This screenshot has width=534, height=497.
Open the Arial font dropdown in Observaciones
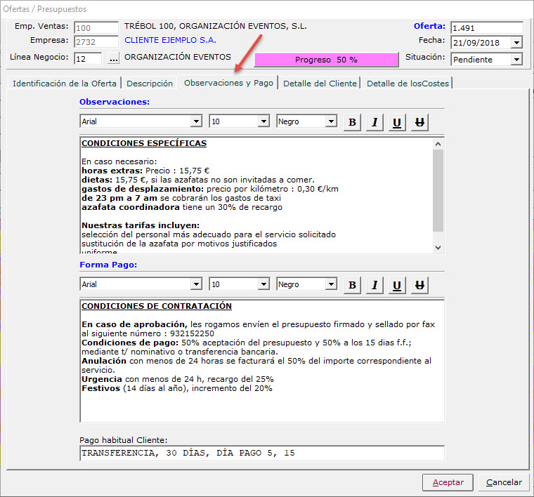tap(196, 121)
